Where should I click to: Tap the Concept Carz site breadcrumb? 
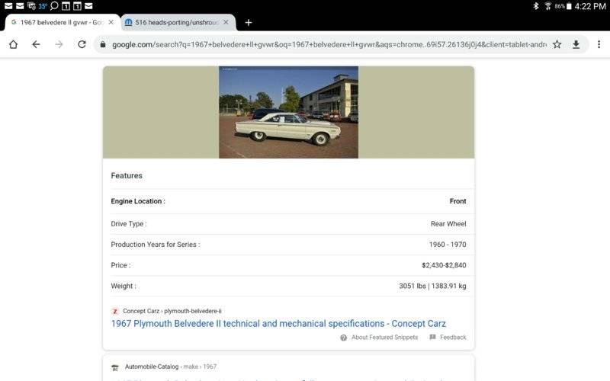click(x=172, y=311)
